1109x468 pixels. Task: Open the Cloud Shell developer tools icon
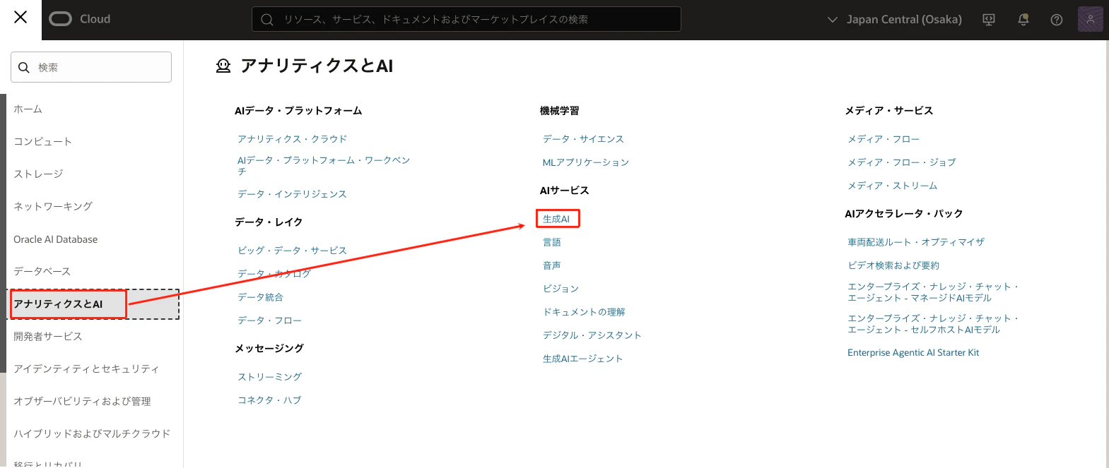pos(989,20)
